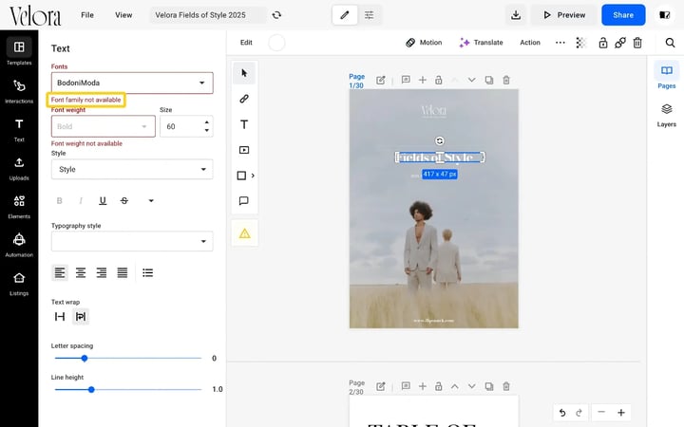The height and width of the screenshot is (427, 684).
Task: Open the Interactions panel
Action: click(19, 91)
